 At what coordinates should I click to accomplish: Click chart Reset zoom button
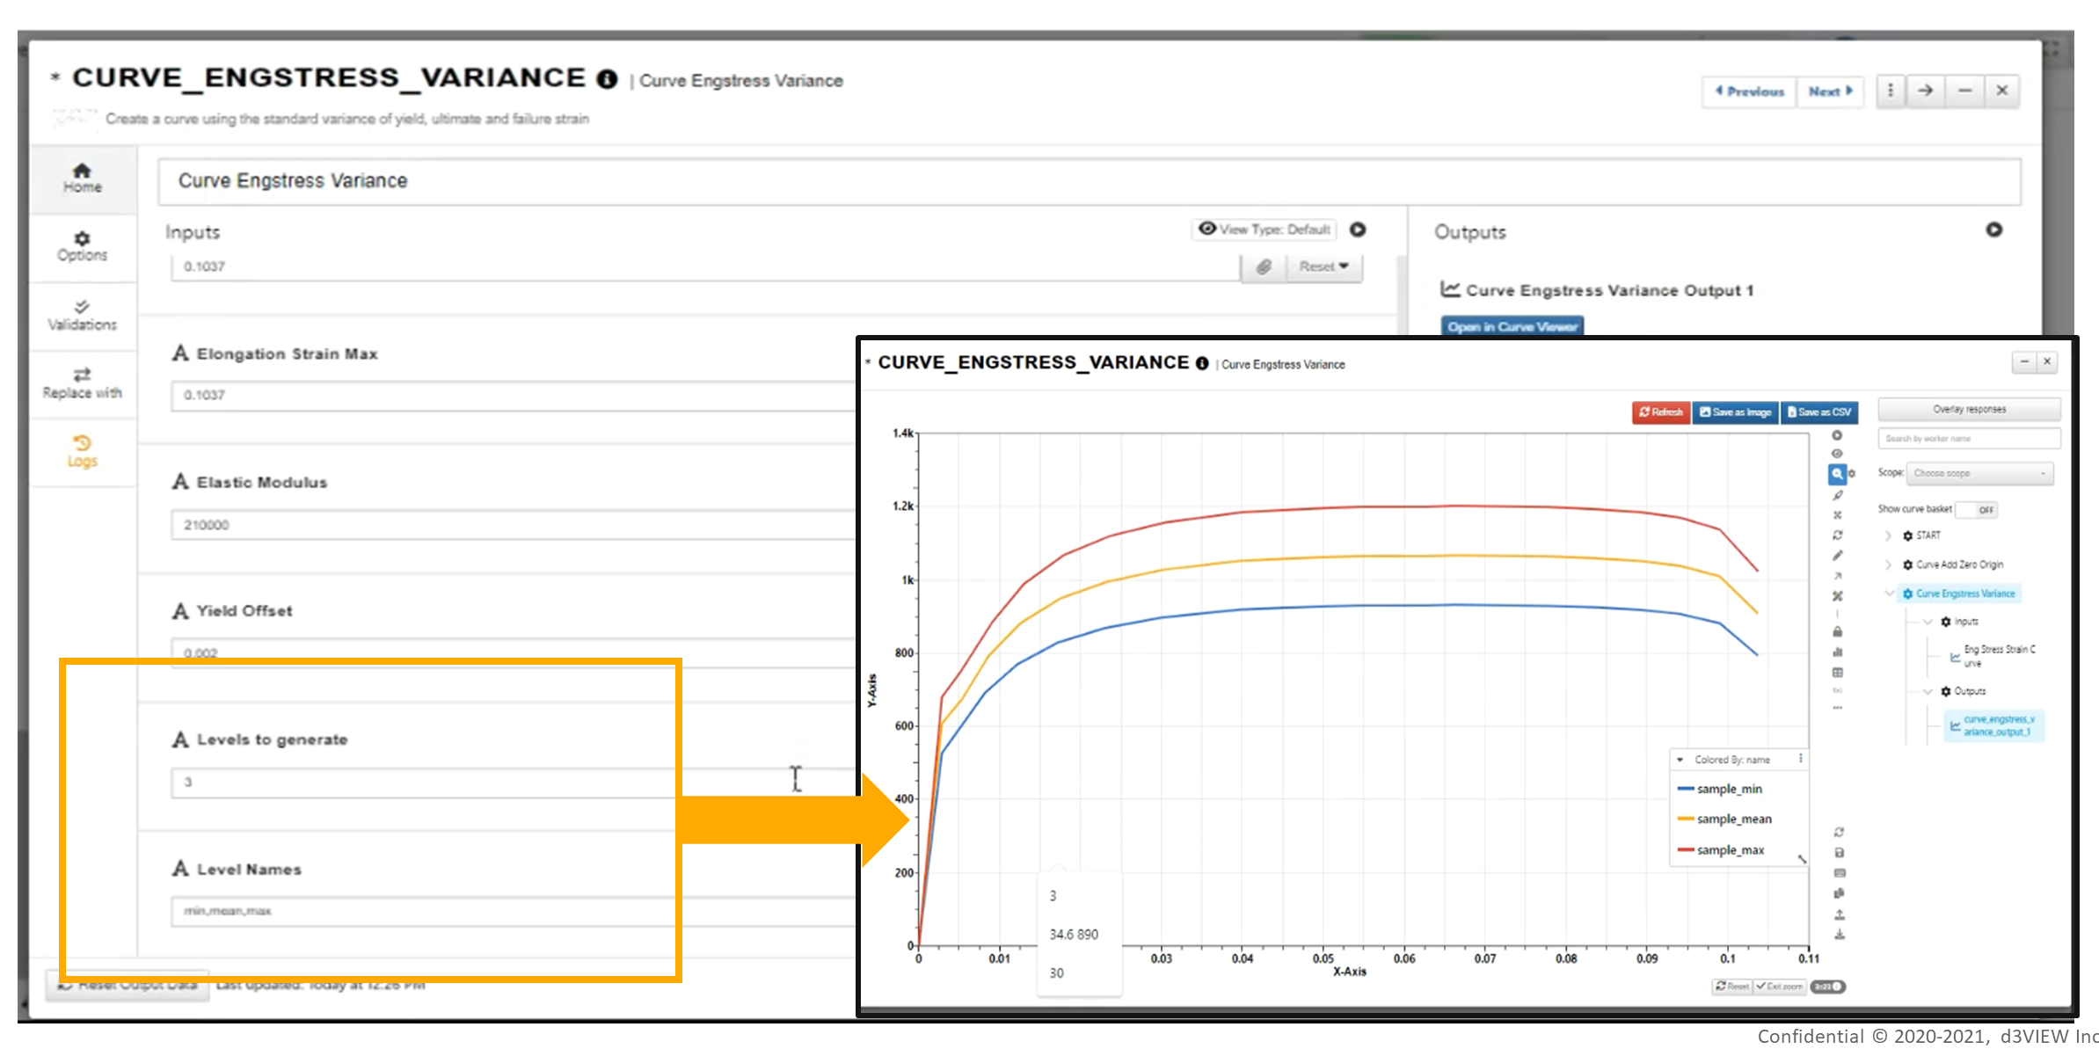pos(1731,987)
